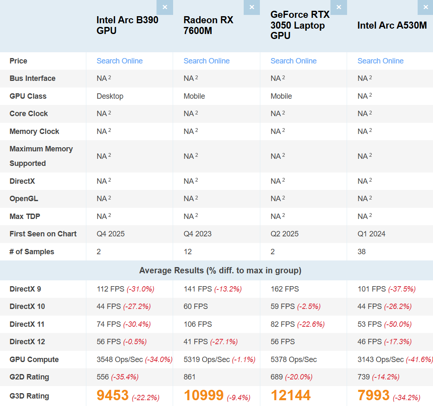This screenshot has height=406, width=433.
Task: Select the First Seen on Chart row label
Action: 43,234
